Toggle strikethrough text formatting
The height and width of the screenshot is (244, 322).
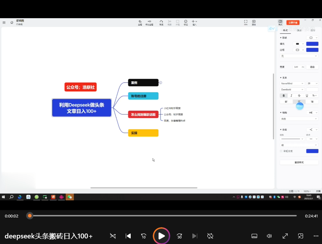click(299, 96)
